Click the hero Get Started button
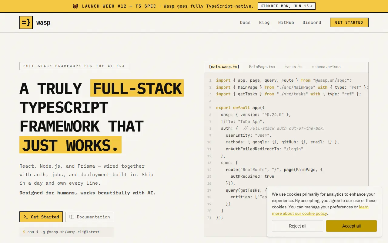The image size is (388, 243). 41,217
